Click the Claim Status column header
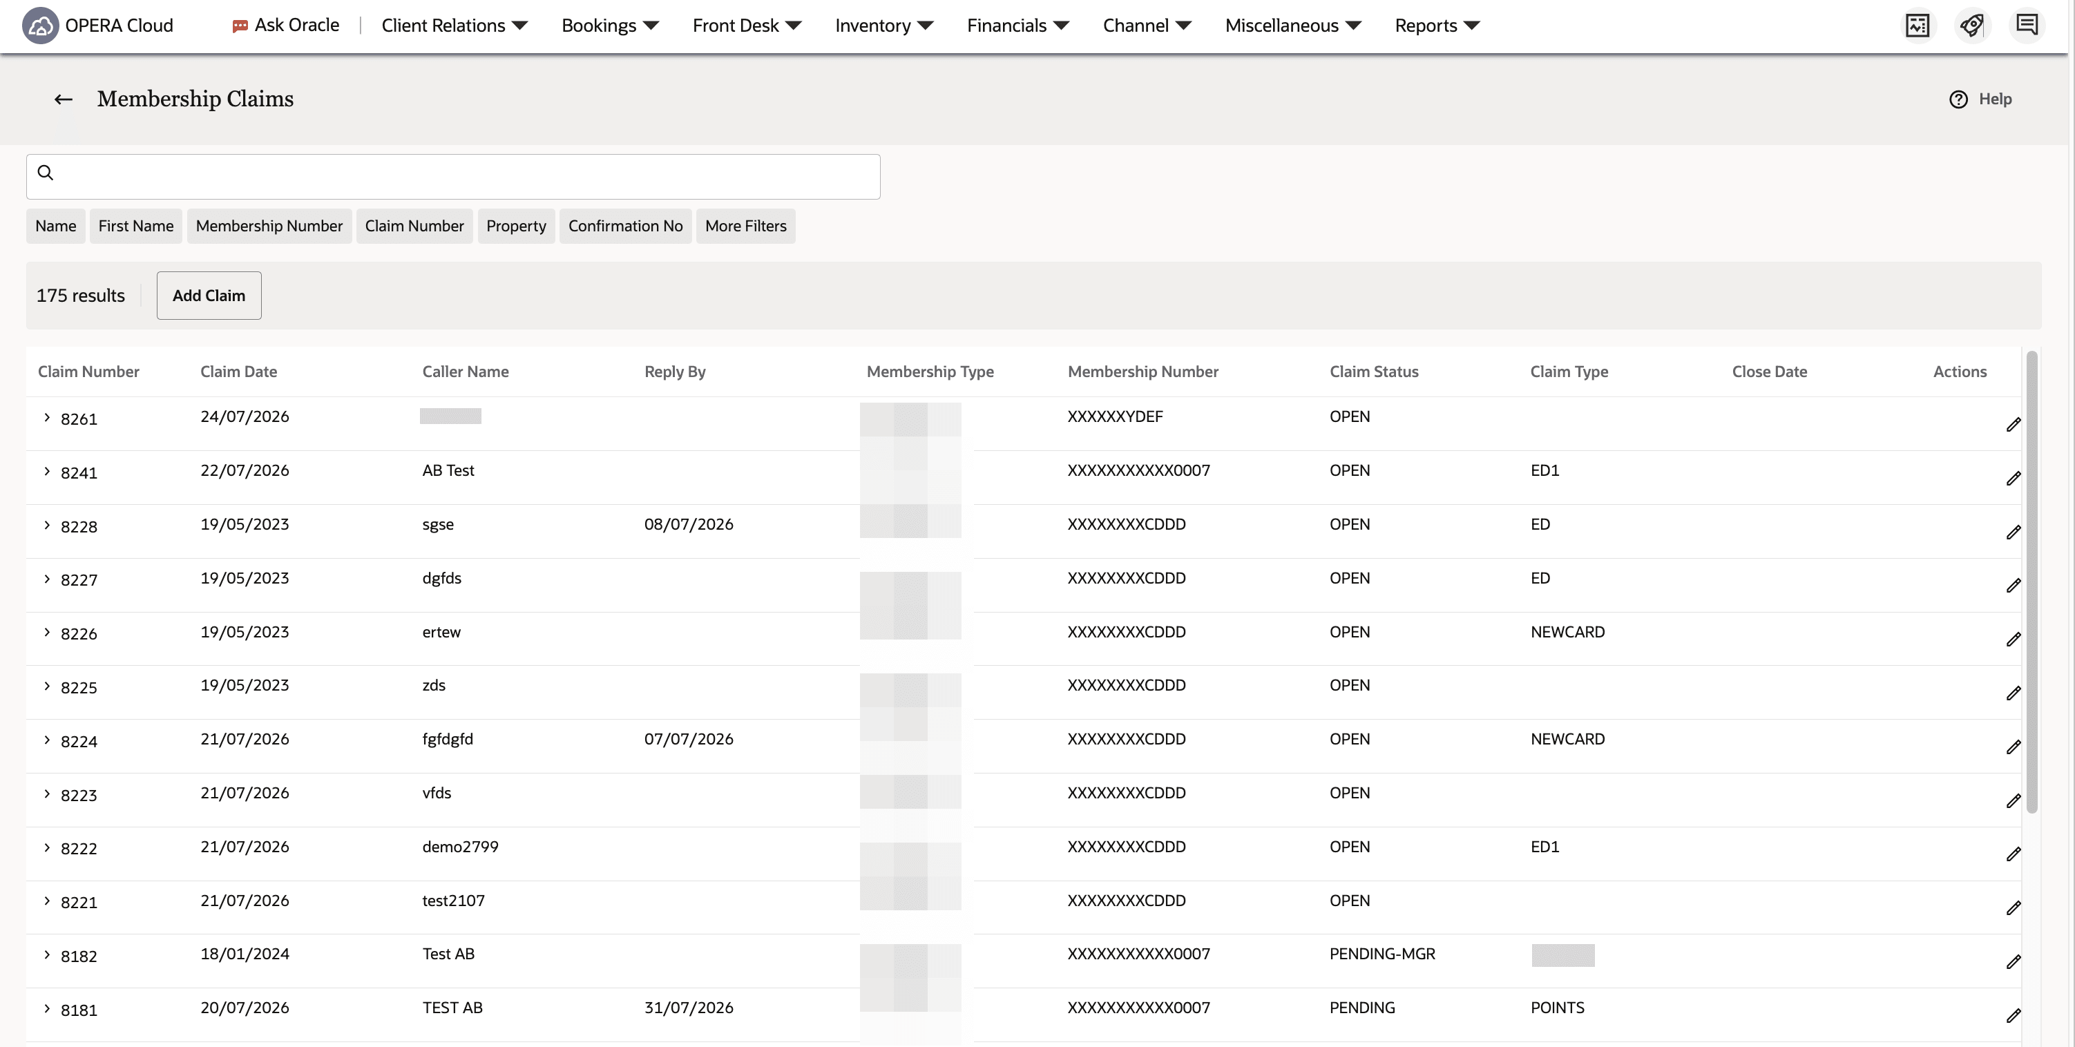This screenshot has width=2075, height=1047. pos(1373,372)
